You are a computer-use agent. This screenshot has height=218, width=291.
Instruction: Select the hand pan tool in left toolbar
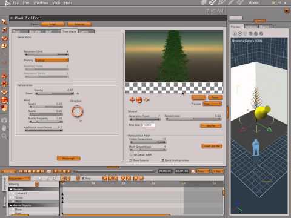click(x=4, y=128)
